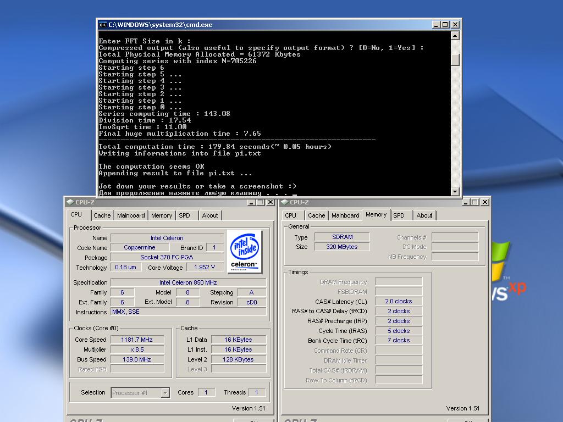
Task: Open About tab in left CPU-Z window
Action: 210,215
